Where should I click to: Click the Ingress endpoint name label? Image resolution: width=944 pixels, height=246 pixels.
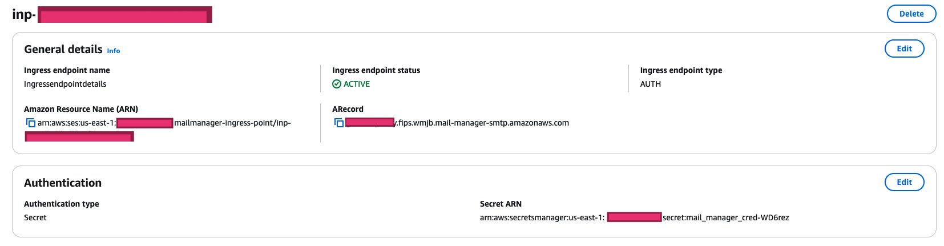click(x=67, y=70)
